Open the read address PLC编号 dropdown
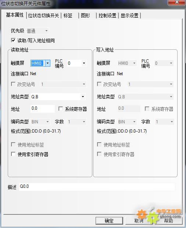186x228 pixels. point(77,63)
